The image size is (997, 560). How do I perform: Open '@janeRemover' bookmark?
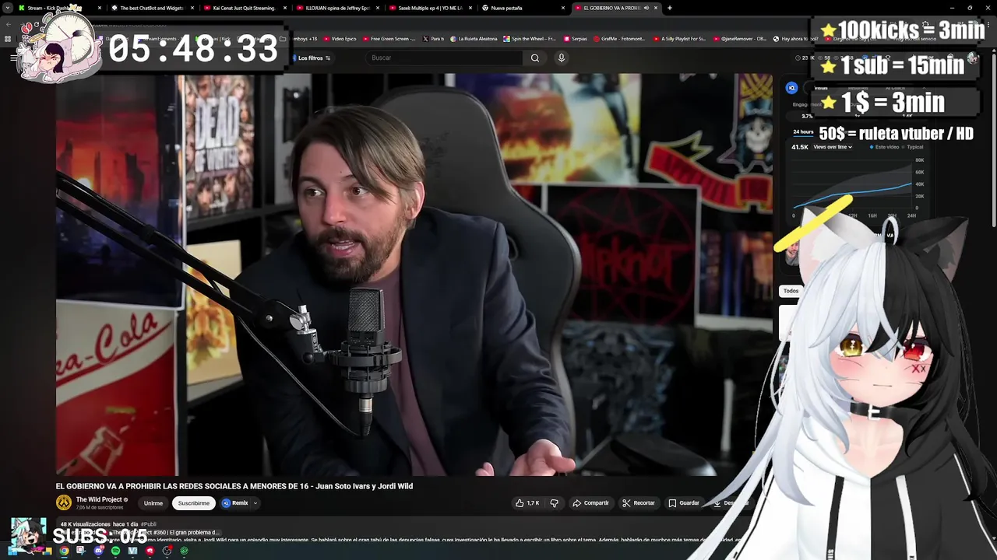pos(740,38)
